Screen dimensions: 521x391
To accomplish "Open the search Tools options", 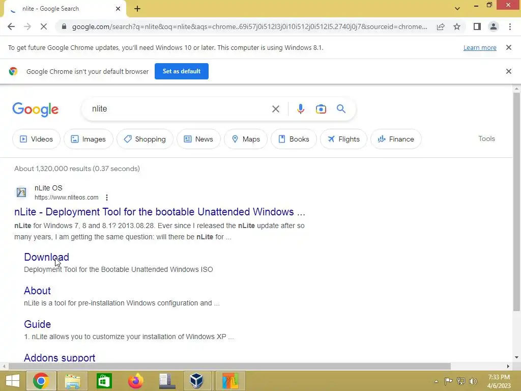I will [486, 138].
